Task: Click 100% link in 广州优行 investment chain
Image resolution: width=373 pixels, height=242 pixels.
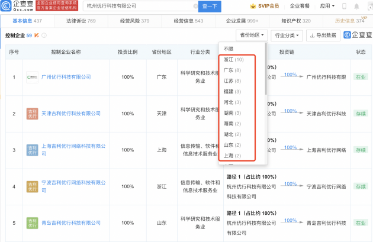Action: tap(291, 75)
